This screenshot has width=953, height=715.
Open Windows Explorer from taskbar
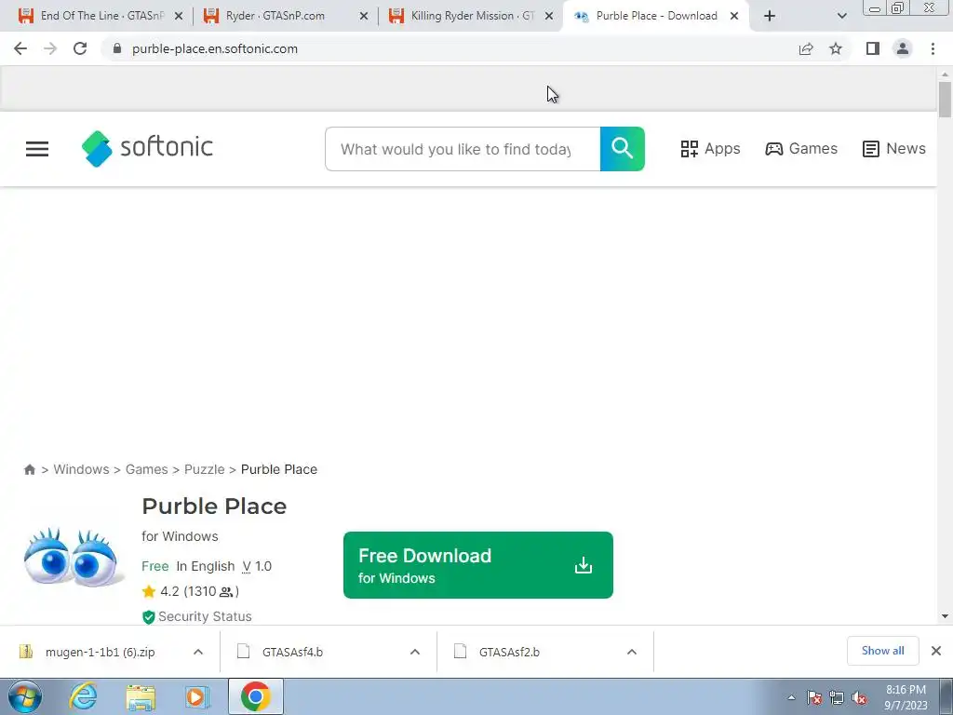(x=141, y=696)
